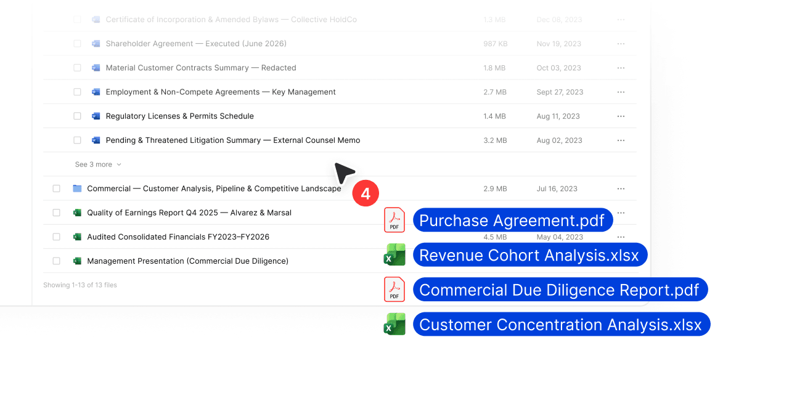The width and height of the screenshot is (805, 419).
Task: Open options menu for Pending & Threatened Litigation Summary
Action: pyautogui.click(x=621, y=140)
